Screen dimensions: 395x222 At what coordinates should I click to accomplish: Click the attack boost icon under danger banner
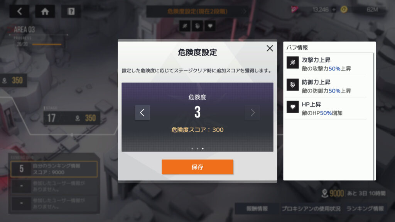tap(185, 26)
